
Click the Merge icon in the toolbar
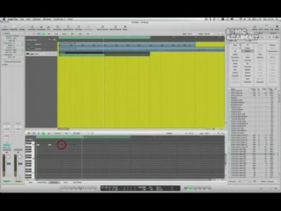click(125, 27)
